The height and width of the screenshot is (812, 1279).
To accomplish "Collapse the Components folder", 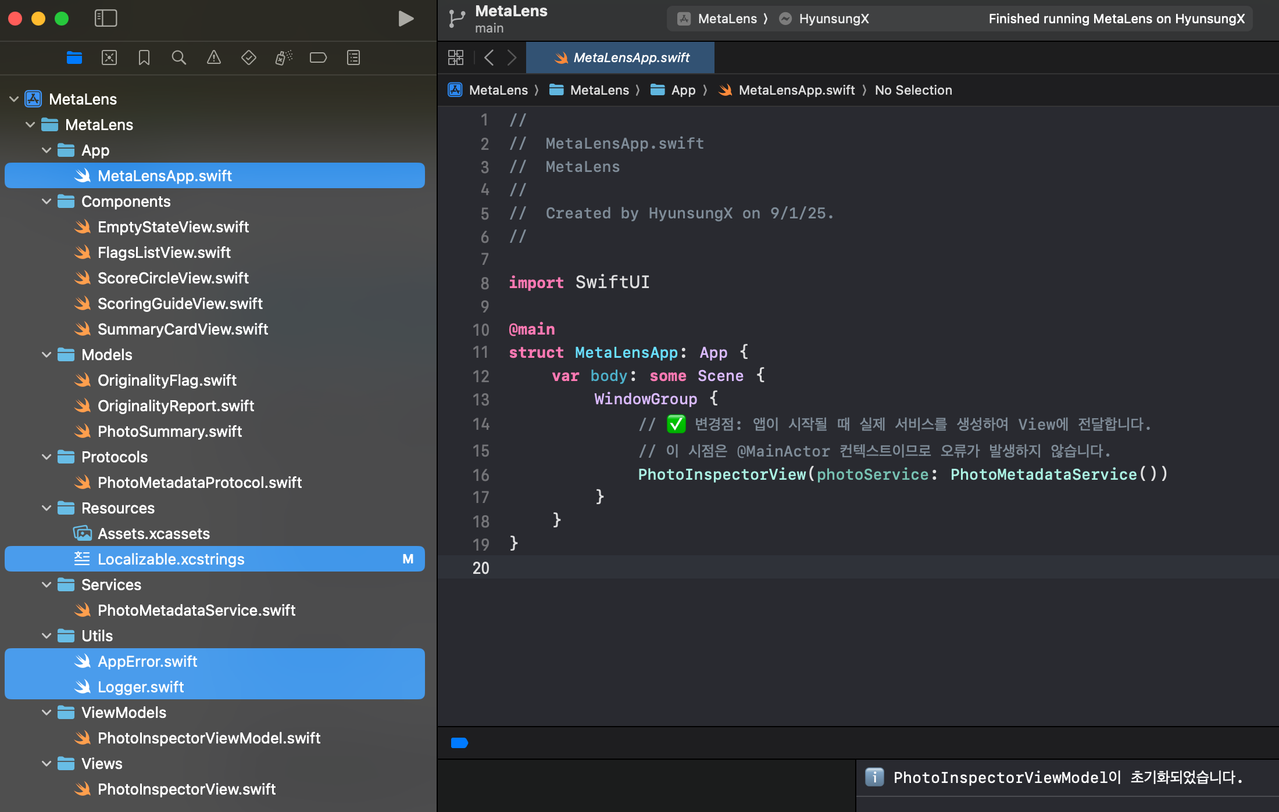I will (x=47, y=202).
